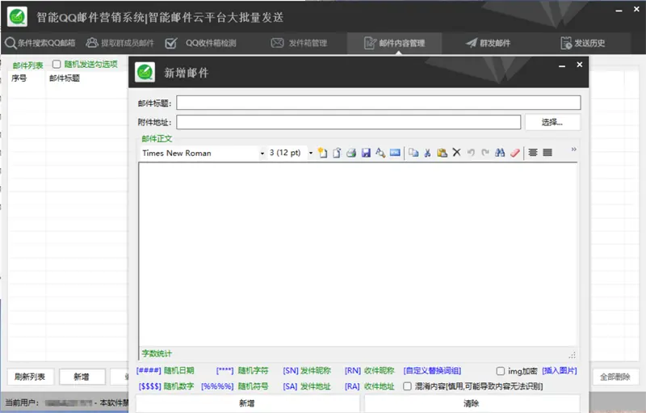The width and height of the screenshot is (646, 413).
Task: Click the Undo arrow icon
Action: pyautogui.click(x=471, y=153)
